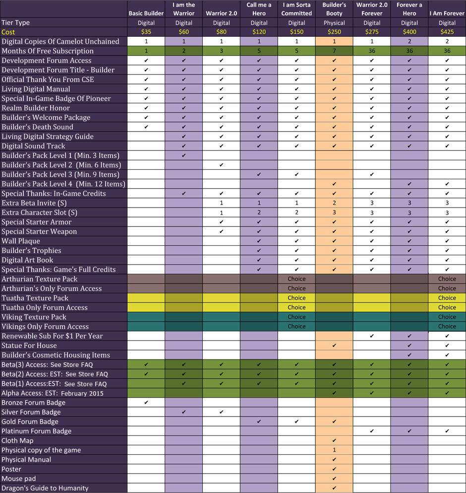The height and width of the screenshot is (493, 466).
Task: Select the 'Digital Sound Track' row label
Action: [33, 146]
